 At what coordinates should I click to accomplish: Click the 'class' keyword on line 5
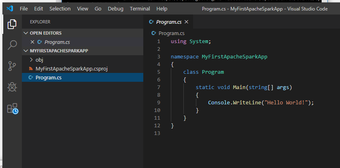[191, 72]
